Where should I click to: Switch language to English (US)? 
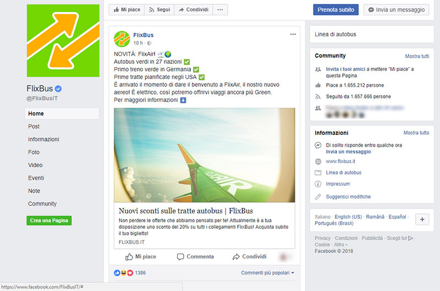[x=348, y=217]
